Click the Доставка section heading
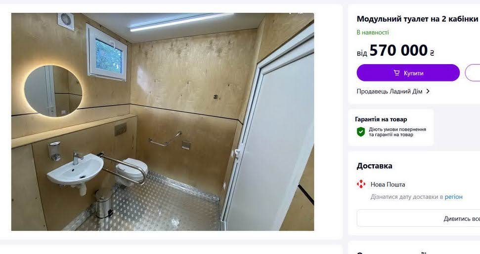 (x=374, y=166)
